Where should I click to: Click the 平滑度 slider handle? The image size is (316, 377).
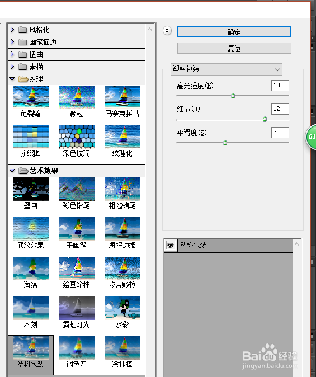coord(225,142)
